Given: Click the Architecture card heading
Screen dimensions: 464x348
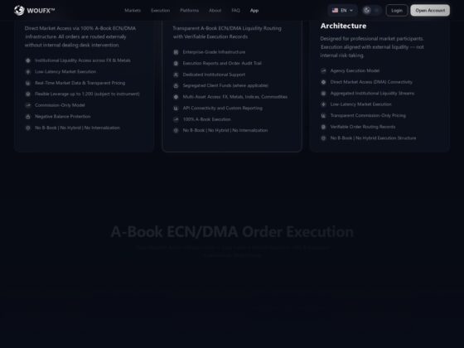Looking at the screenshot, I should coord(343,26).
